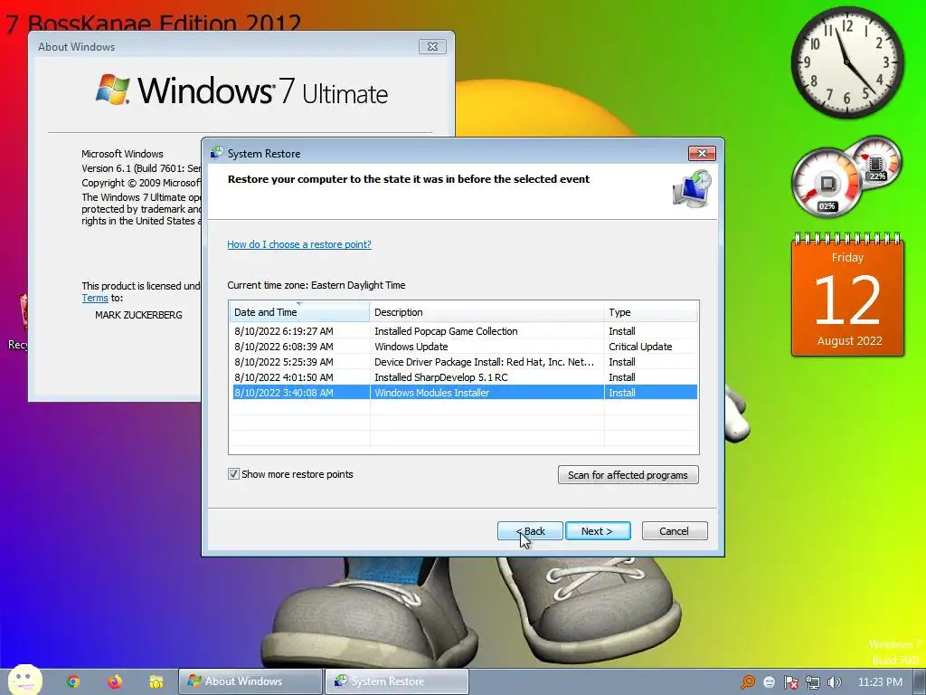Click the analog clock desktop gadget
The height and width of the screenshot is (695, 926).
point(846,62)
